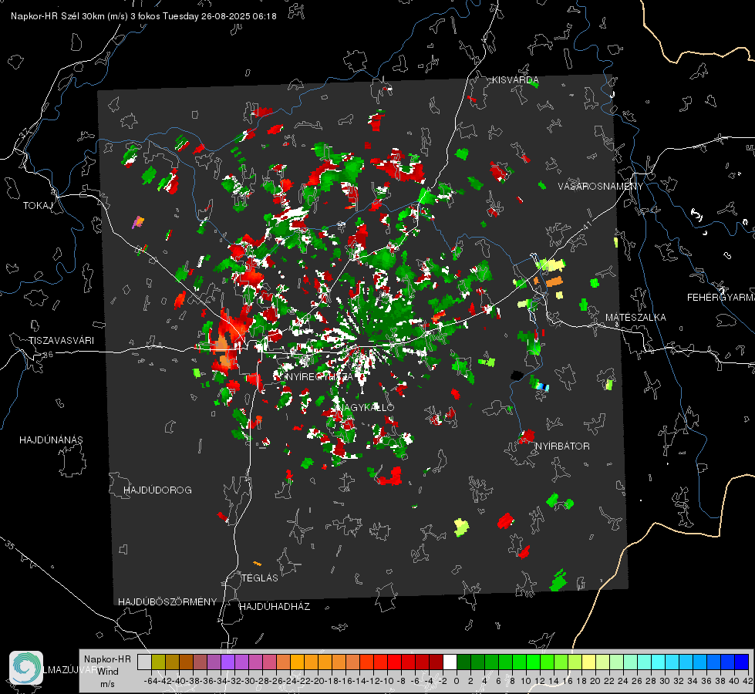
Task: Click the -64 legend scale value
Action: click(150, 681)
